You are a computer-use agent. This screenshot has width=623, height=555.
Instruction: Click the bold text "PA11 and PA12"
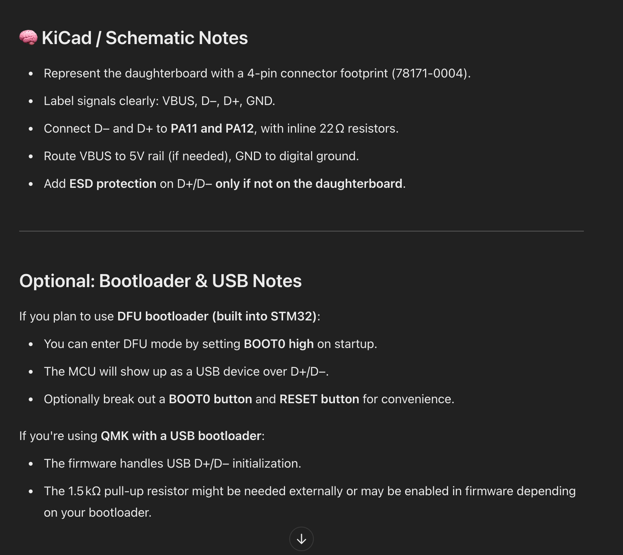(212, 128)
